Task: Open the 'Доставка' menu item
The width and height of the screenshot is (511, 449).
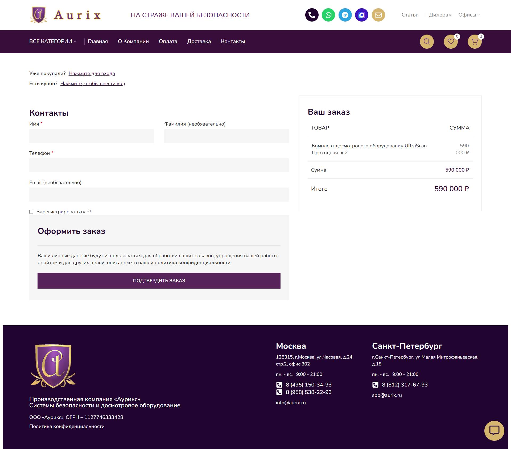Action: pyautogui.click(x=199, y=41)
